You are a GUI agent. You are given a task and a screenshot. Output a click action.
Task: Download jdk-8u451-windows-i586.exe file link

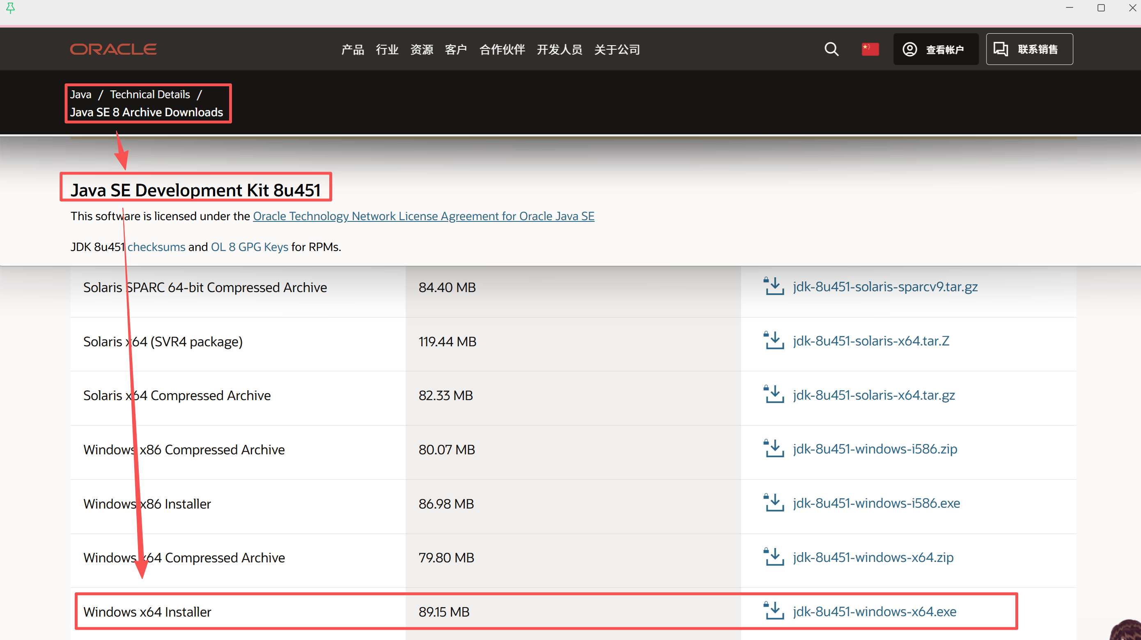pos(876,503)
